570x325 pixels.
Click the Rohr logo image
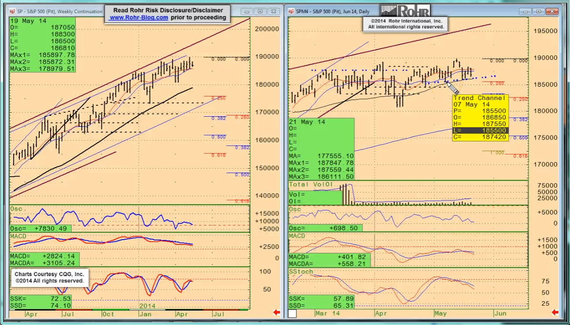[405, 11]
